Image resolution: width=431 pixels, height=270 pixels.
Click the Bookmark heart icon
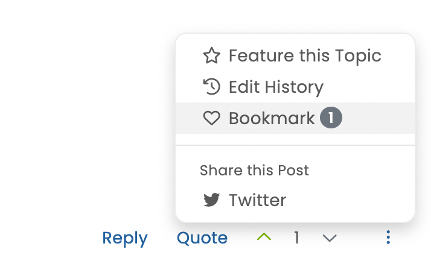[x=211, y=118]
